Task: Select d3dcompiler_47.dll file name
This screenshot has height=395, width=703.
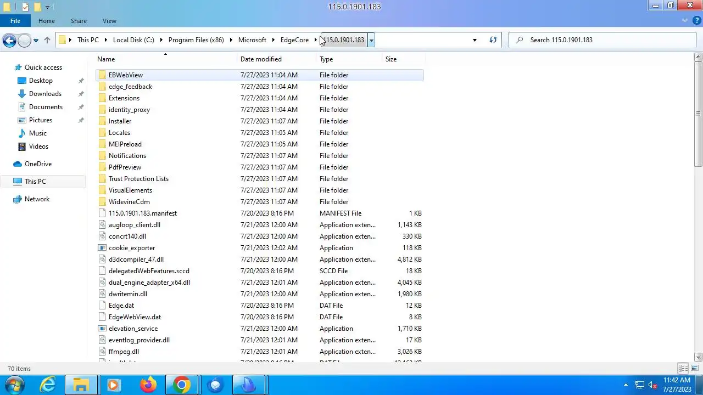Action: 136,259
